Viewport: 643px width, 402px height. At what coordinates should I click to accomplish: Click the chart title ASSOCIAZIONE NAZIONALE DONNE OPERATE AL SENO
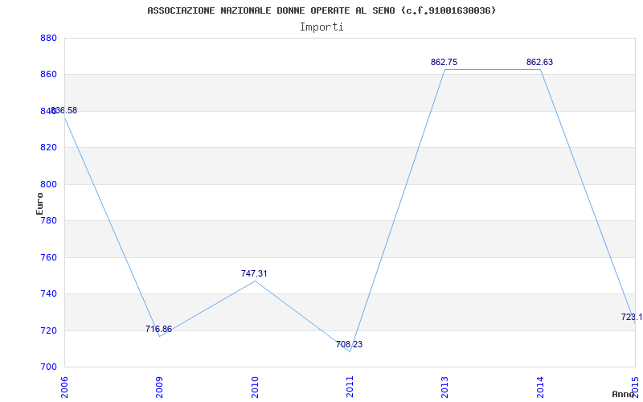tap(321, 10)
